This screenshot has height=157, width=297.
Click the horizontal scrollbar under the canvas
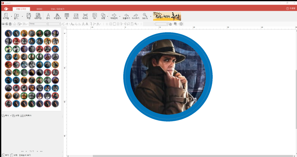coord(193,156)
